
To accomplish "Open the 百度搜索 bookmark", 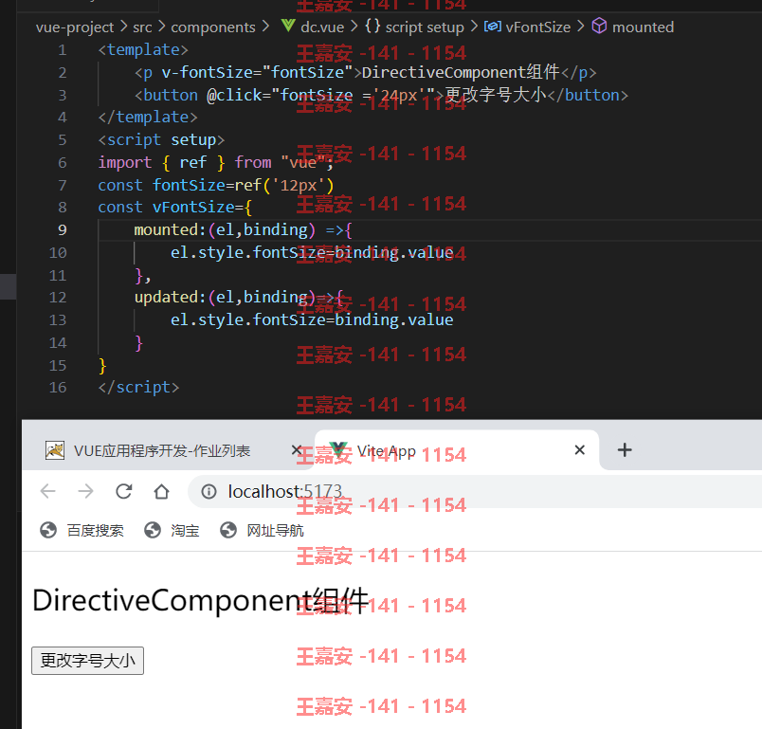I will (x=82, y=530).
